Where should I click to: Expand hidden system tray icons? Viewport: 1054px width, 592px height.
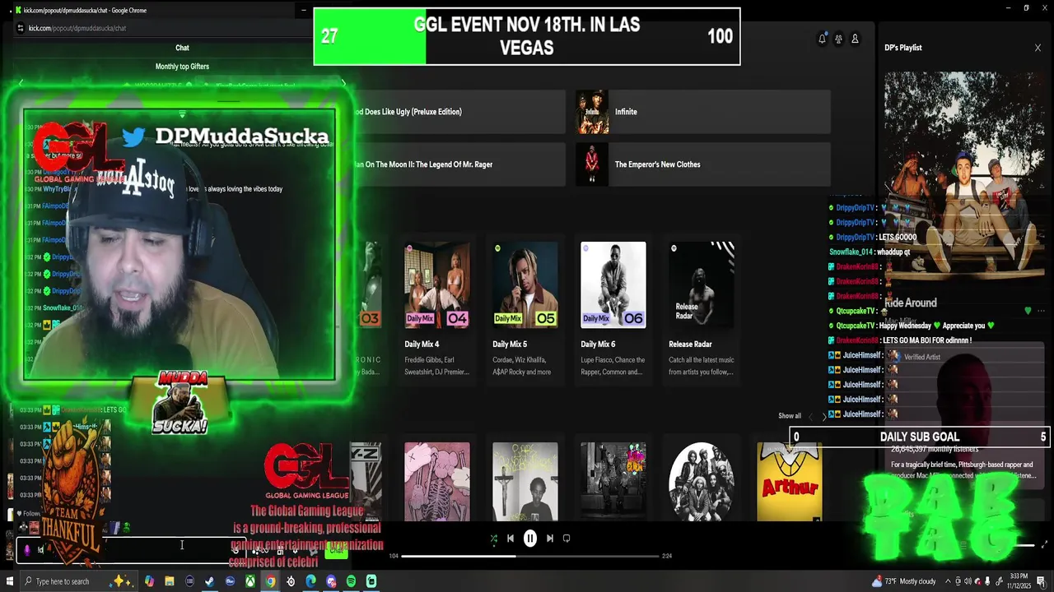click(x=947, y=581)
